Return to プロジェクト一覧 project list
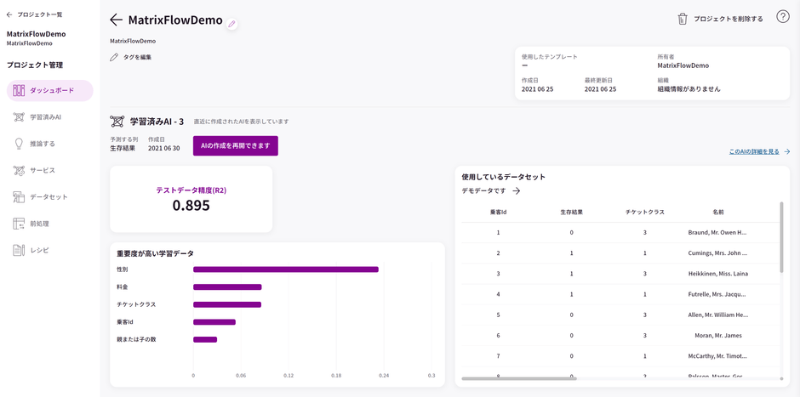This screenshot has height=397, width=800. coord(34,14)
